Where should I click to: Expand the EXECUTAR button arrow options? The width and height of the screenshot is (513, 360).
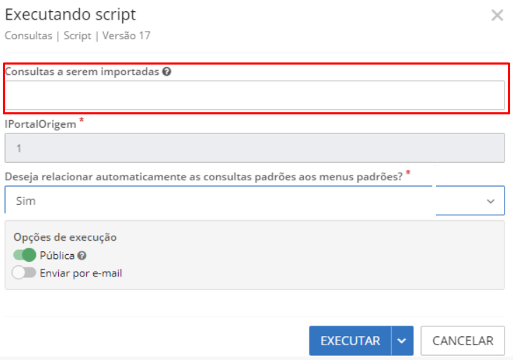402,340
